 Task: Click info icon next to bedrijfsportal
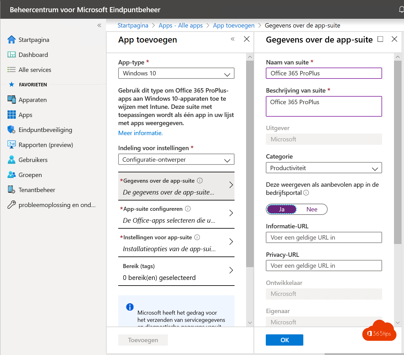coord(306,193)
